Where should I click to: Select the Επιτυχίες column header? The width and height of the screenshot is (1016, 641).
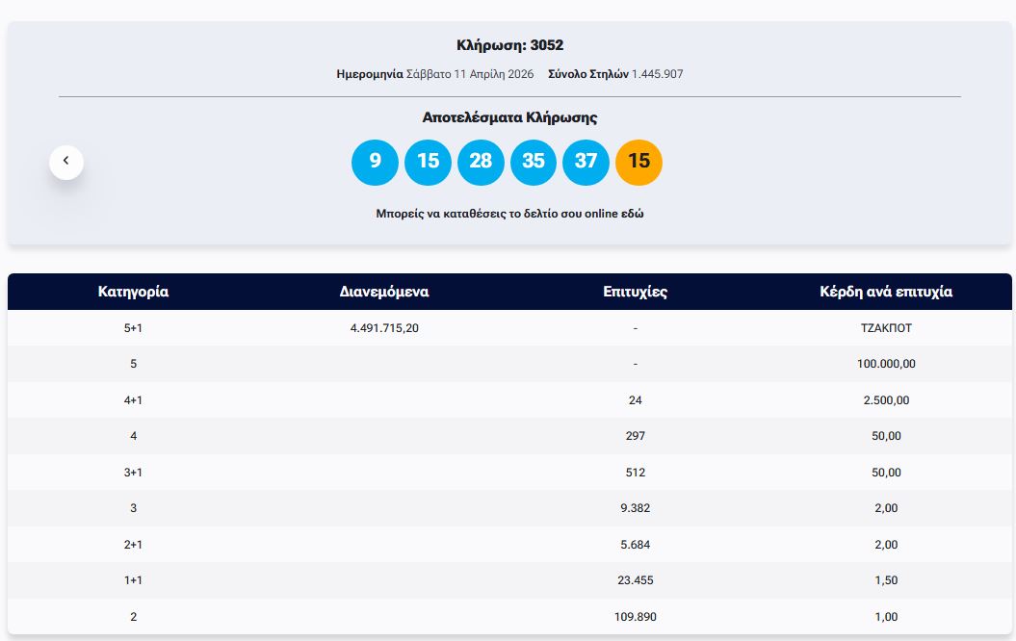[635, 292]
